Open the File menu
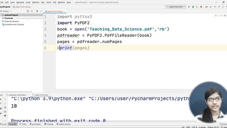 2,2
